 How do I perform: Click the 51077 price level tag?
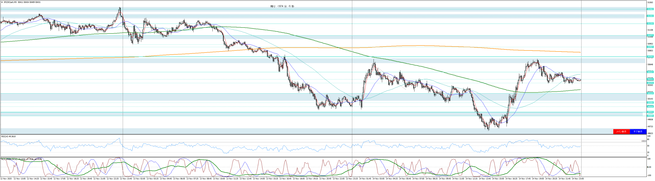[x=650, y=35]
